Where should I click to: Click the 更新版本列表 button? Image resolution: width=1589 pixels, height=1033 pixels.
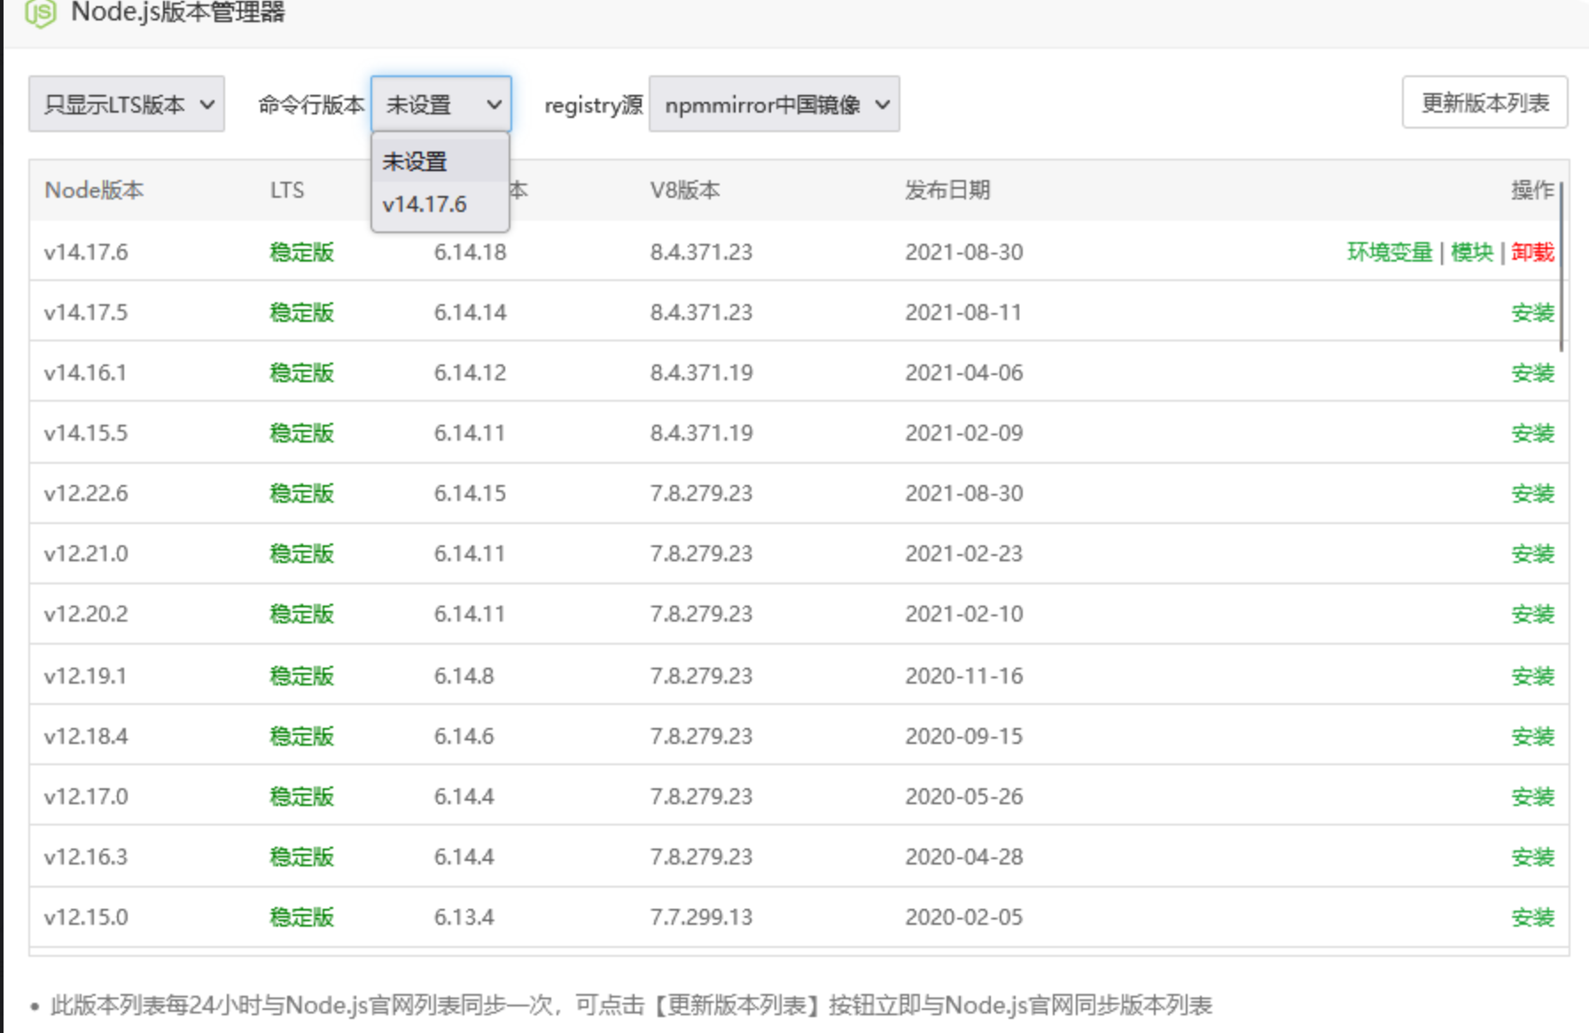point(1485,102)
